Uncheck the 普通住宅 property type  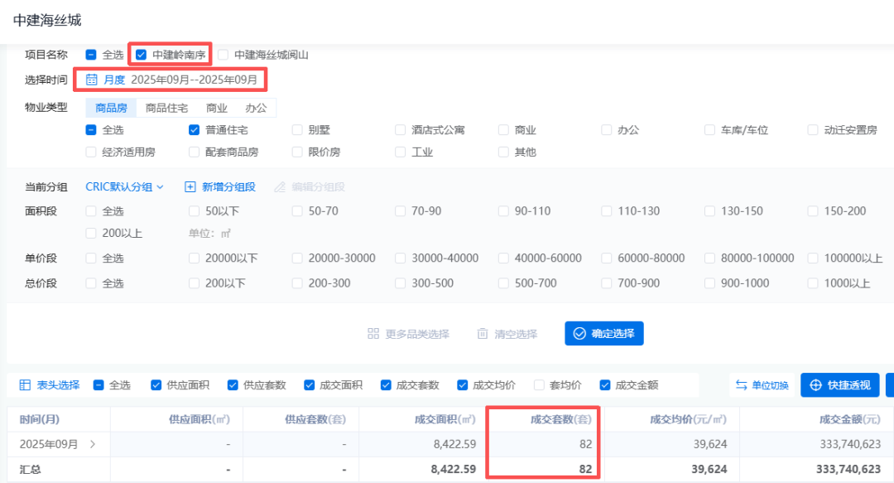tap(194, 130)
